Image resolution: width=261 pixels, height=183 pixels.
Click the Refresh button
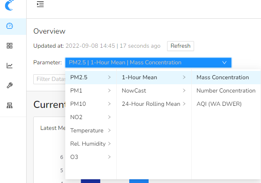coord(180,46)
